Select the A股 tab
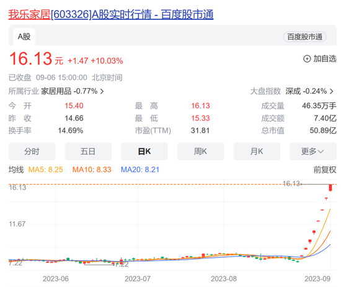341x287 pixels. click(x=24, y=37)
